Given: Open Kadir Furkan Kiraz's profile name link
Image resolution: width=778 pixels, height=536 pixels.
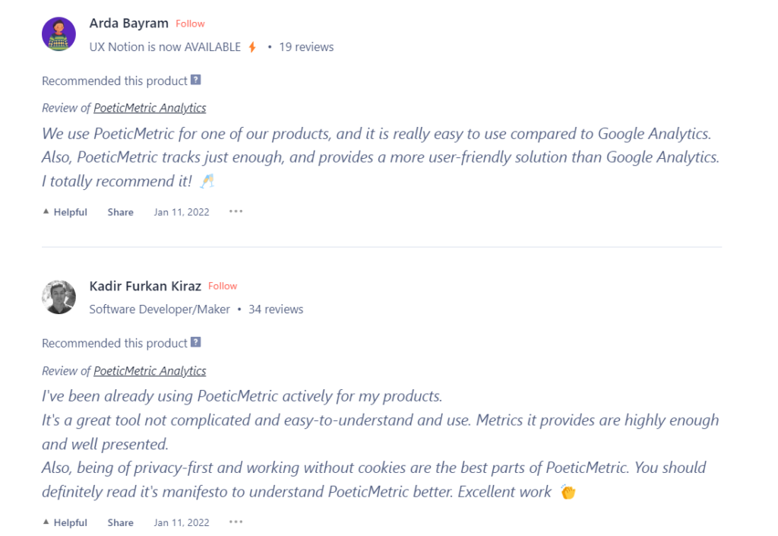Looking at the screenshot, I should [x=145, y=287].
